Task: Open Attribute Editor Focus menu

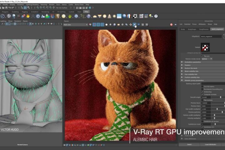Action: coord(194,24)
